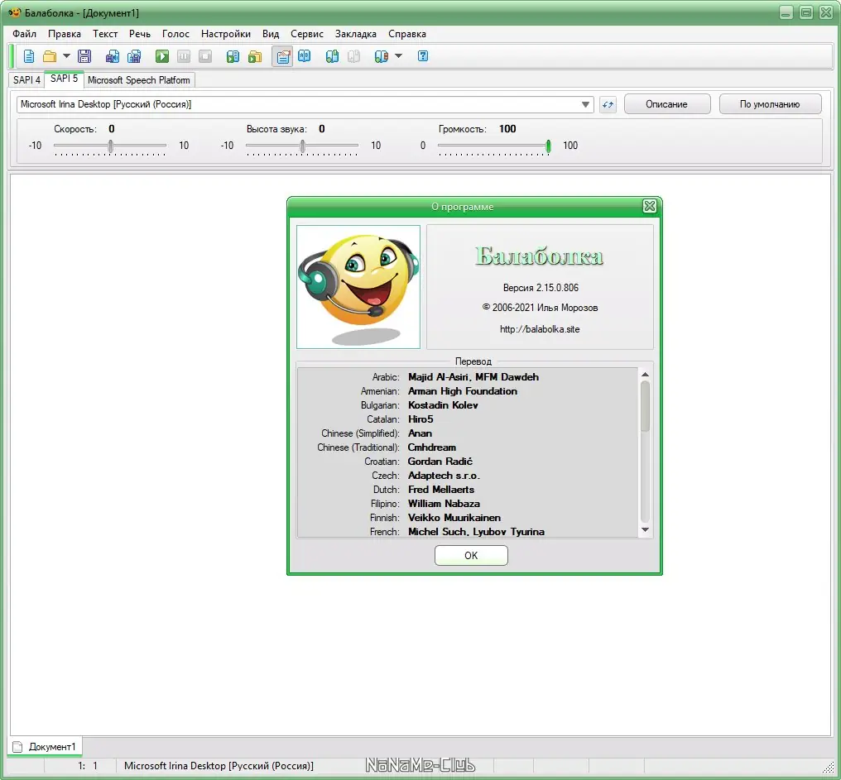This screenshot has width=841, height=780.
Task: Open the Вид menu
Action: [x=271, y=34]
